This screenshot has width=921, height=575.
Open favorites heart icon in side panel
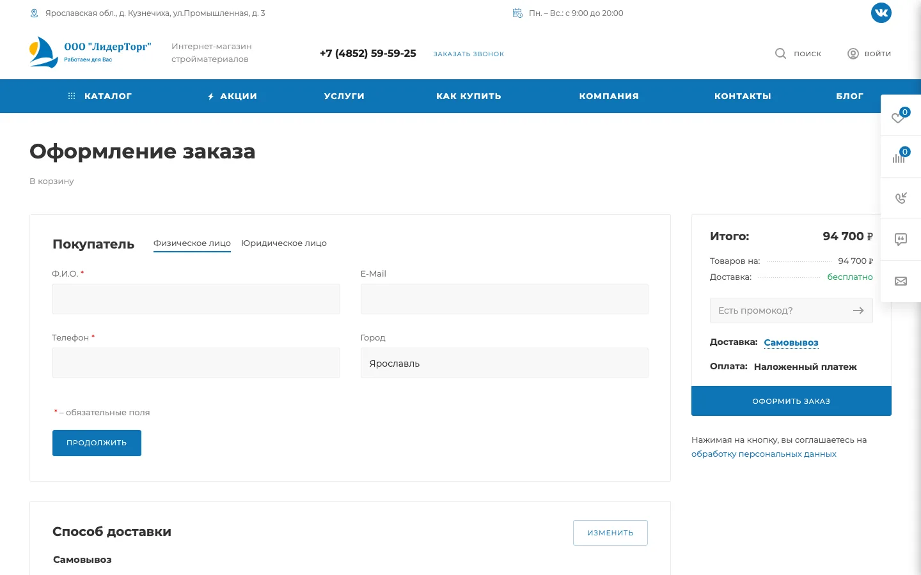pyautogui.click(x=899, y=118)
